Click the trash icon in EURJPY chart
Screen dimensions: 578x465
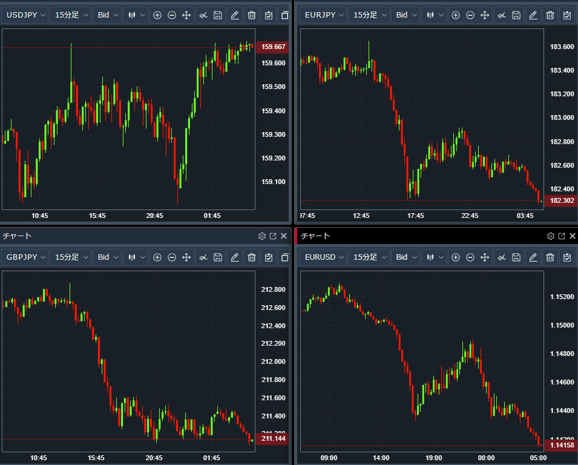point(550,15)
